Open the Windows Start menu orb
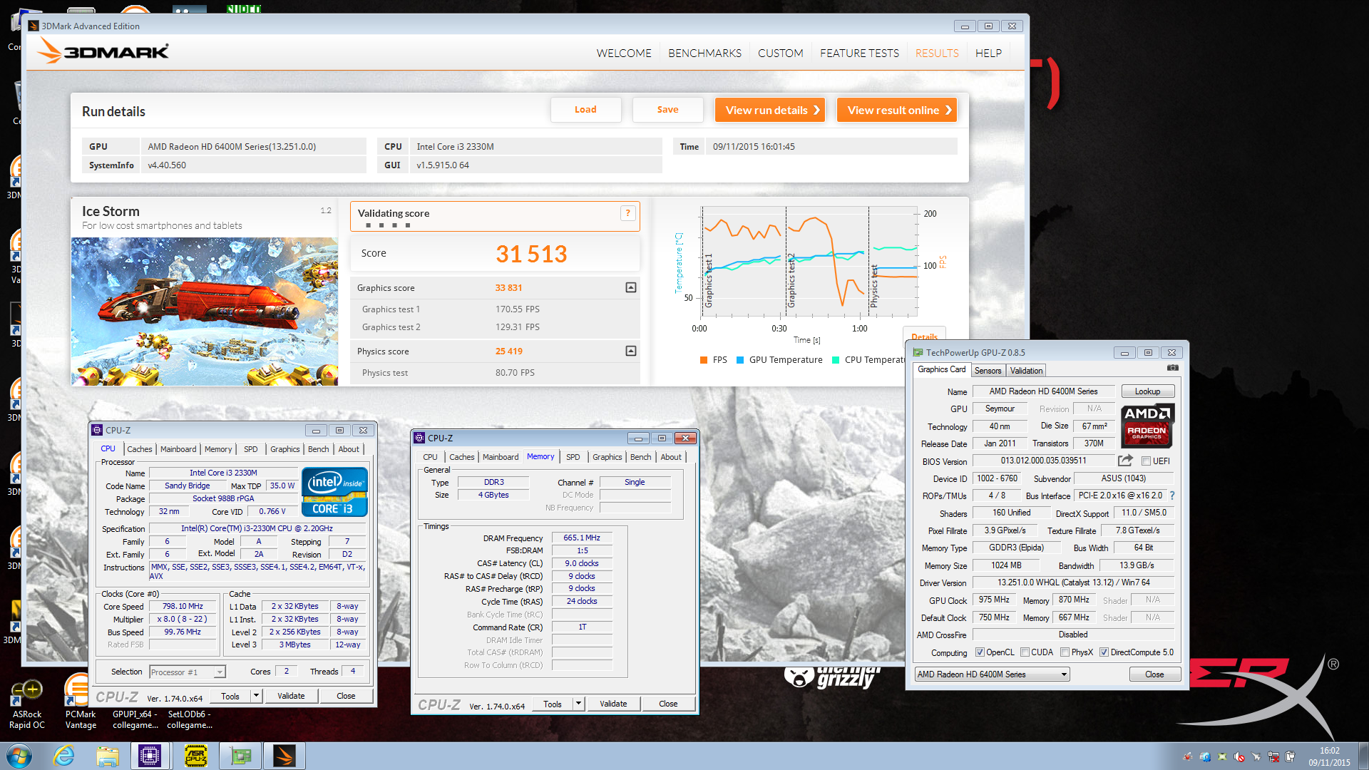The image size is (1369, 770). [19, 756]
